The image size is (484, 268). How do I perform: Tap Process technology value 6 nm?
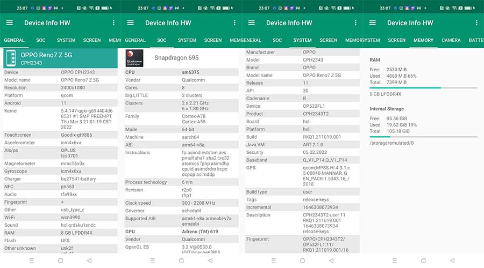[x=187, y=182]
